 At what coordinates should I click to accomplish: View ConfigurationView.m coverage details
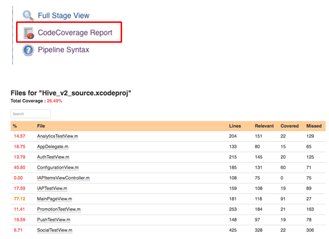coord(58,167)
